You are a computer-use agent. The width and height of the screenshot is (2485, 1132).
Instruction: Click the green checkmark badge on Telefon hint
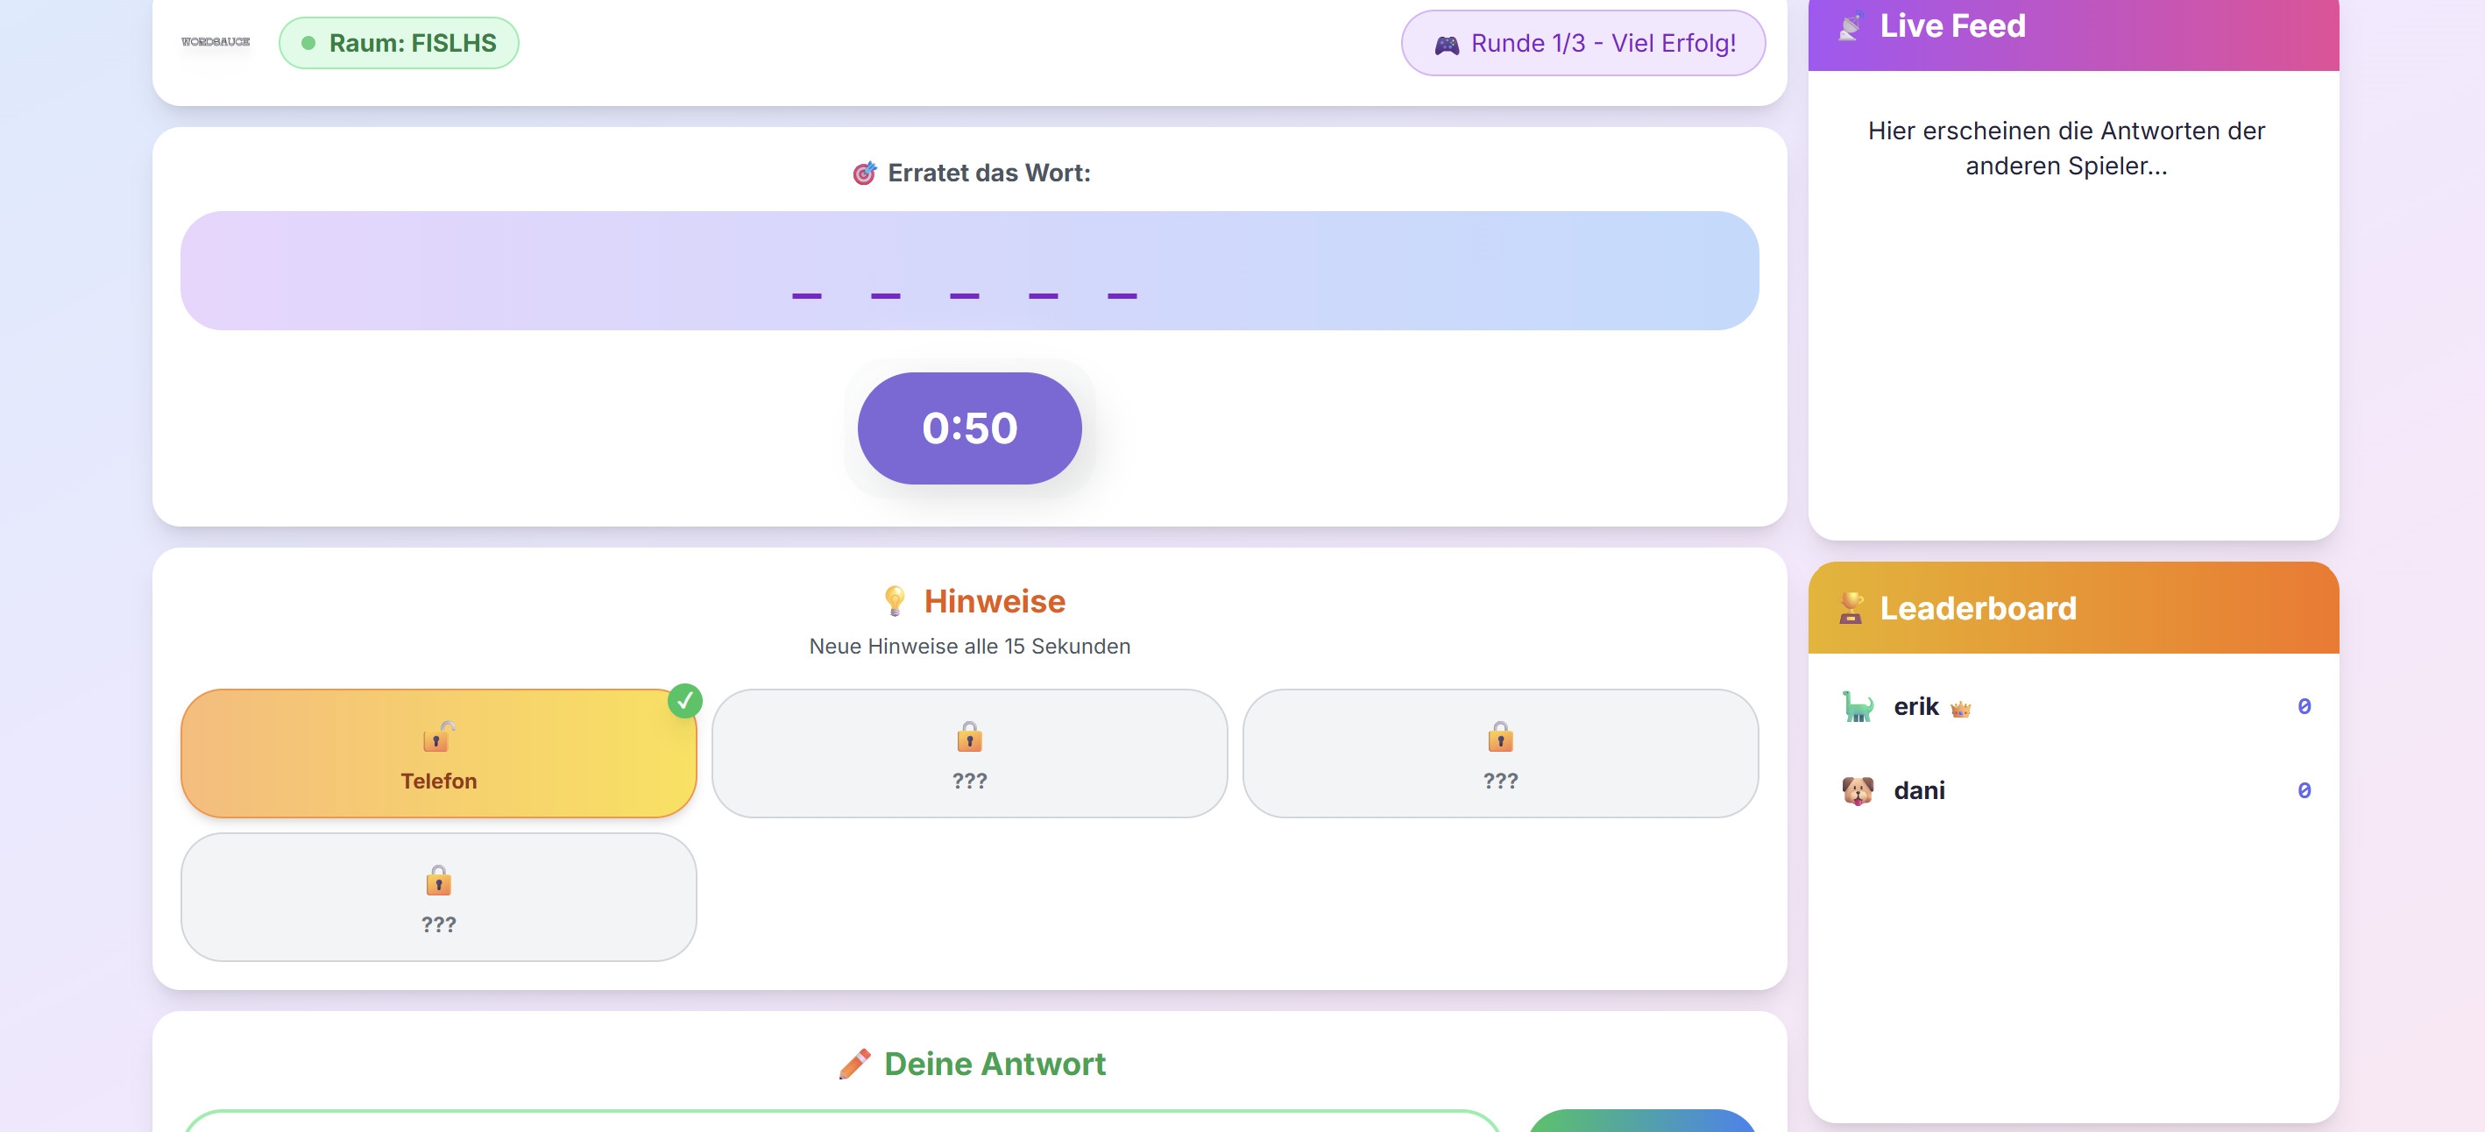pos(685,701)
